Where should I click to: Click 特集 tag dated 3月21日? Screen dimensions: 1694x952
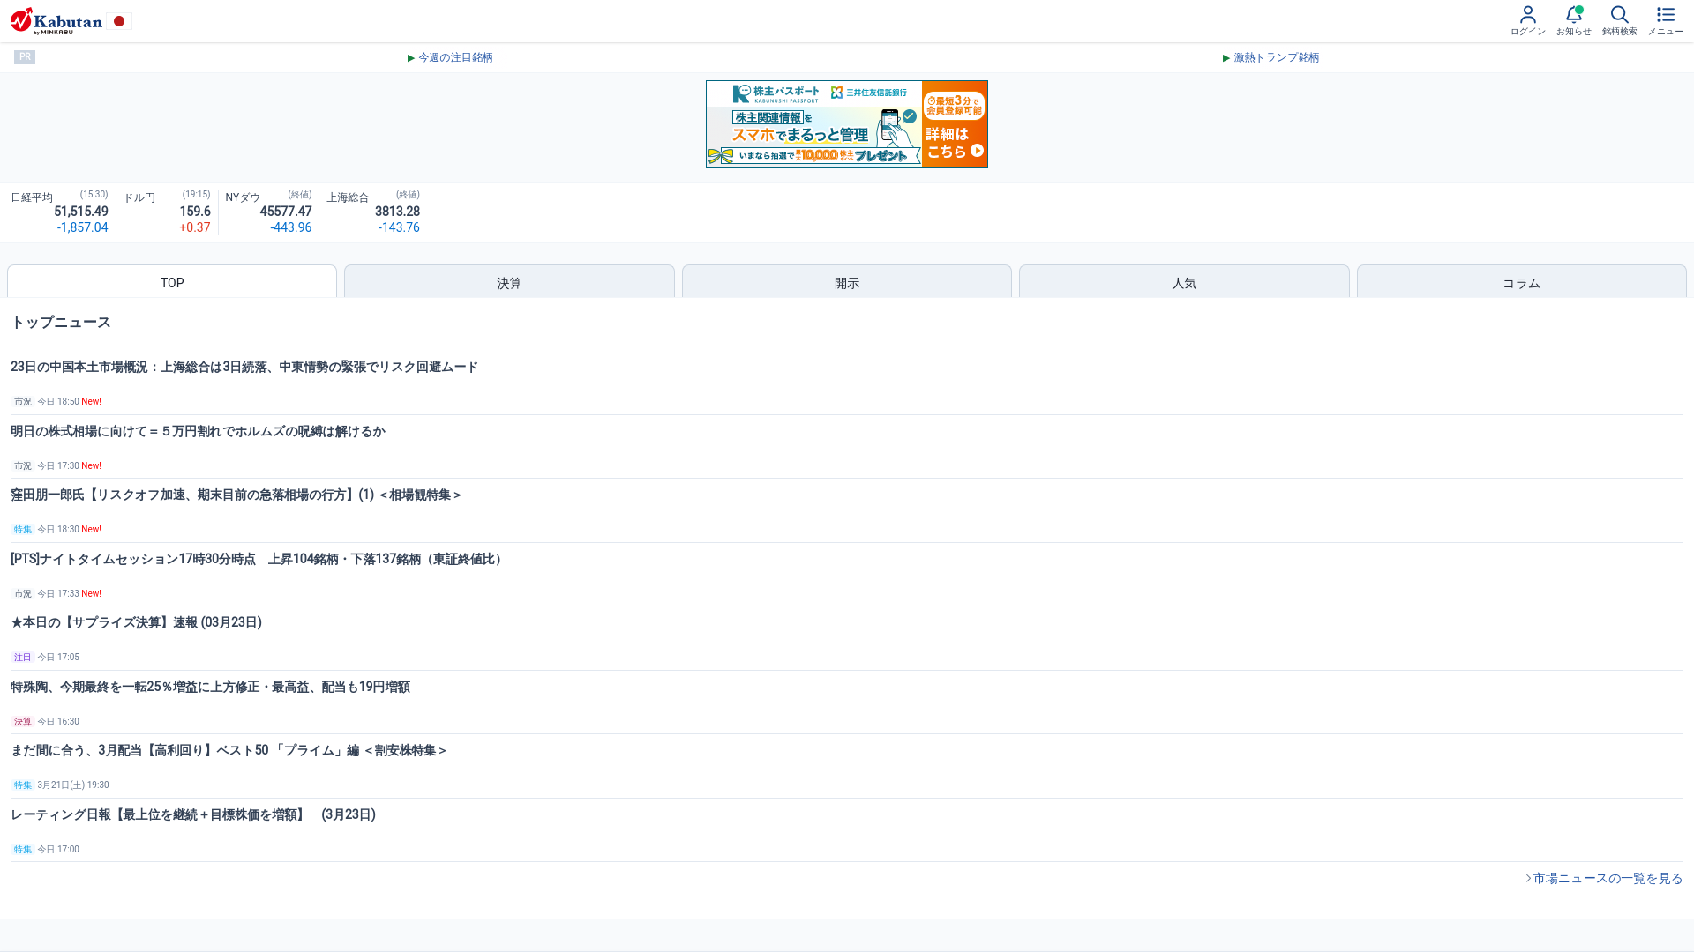click(x=22, y=785)
